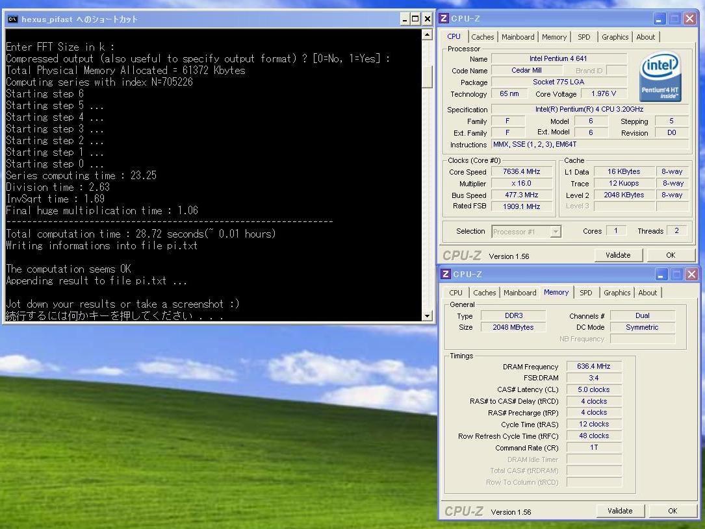Close the hexus_pifast console window
The image size is (705, 529).
click(x=427, y=19)
